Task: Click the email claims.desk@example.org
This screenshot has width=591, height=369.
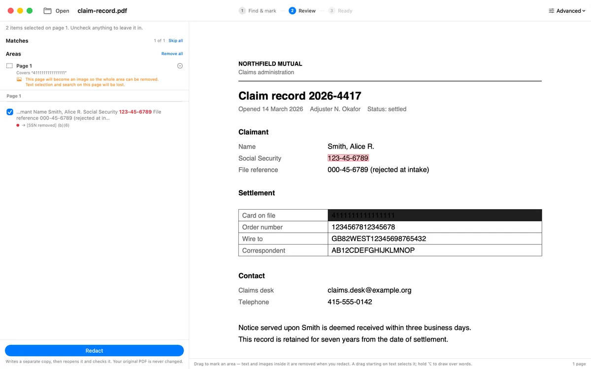Action: point(369,290)
